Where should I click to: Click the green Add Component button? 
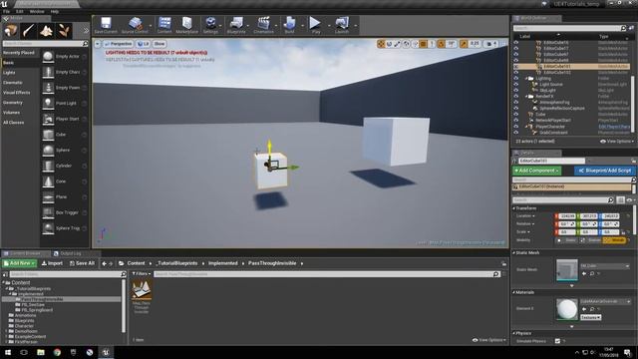pos(537,171)
